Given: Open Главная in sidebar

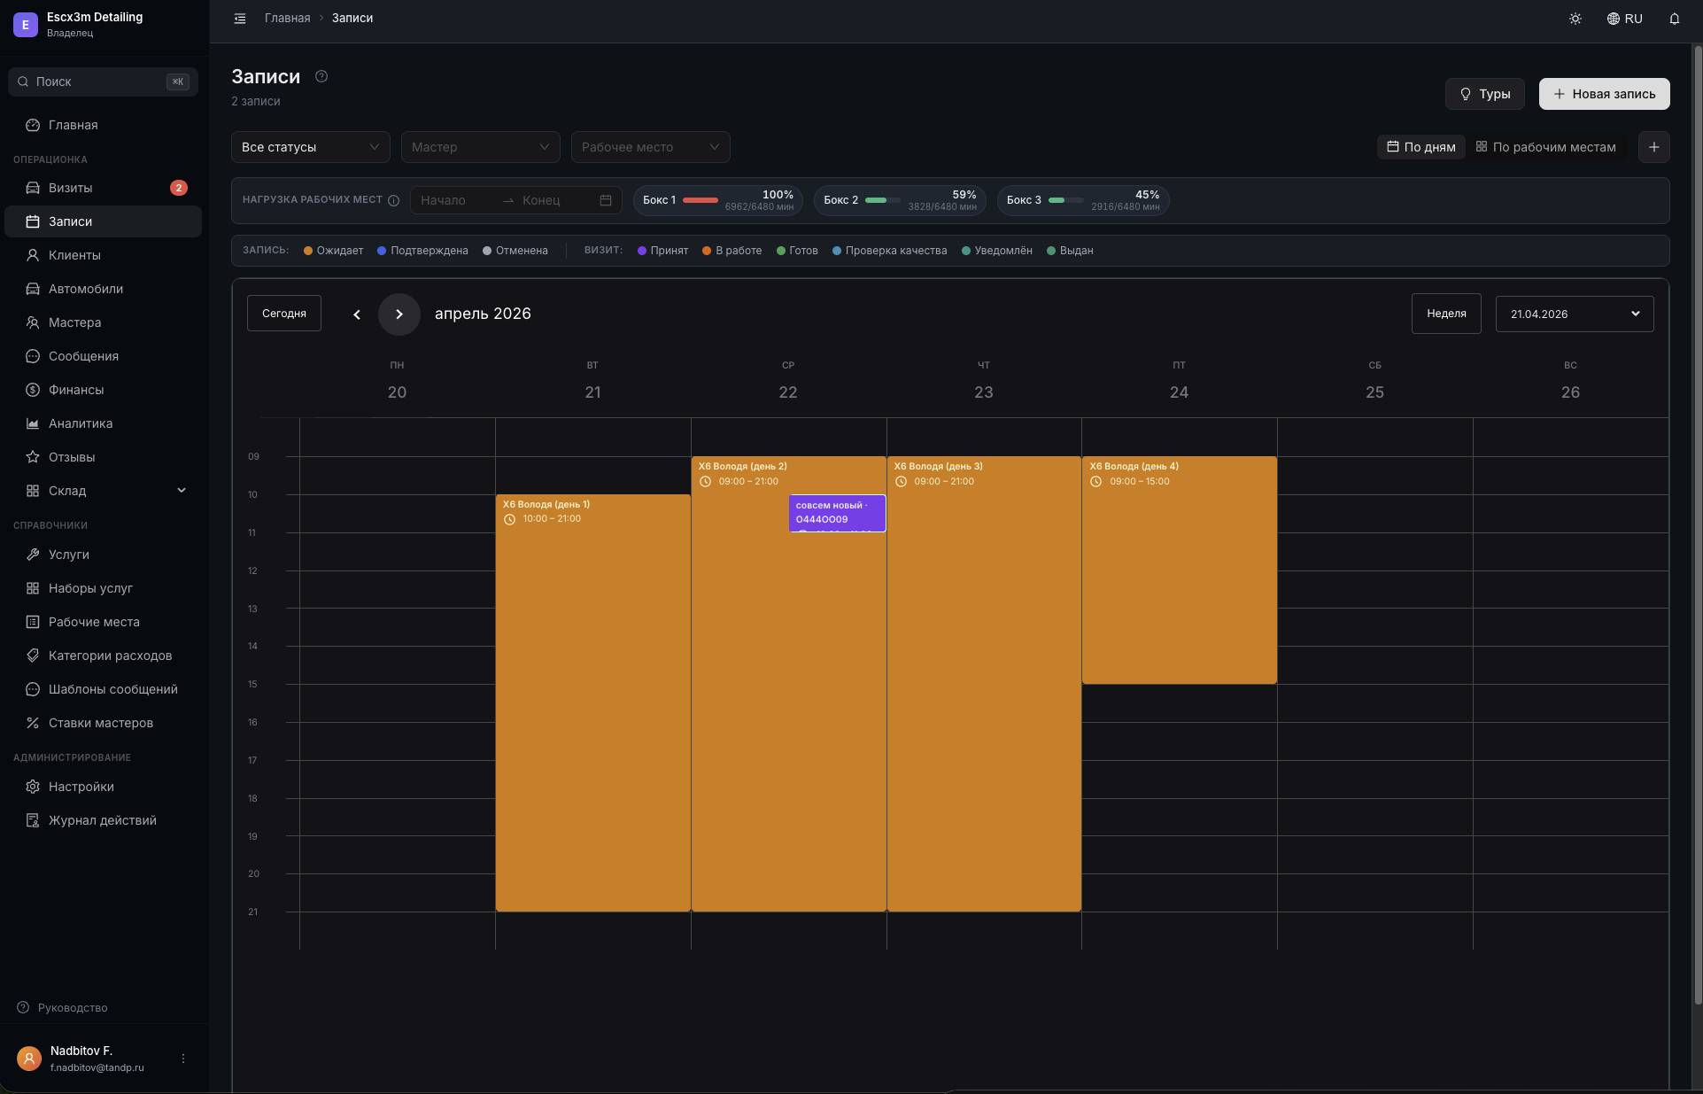Looking at the screenshot, I should click(x=104, y=125).
